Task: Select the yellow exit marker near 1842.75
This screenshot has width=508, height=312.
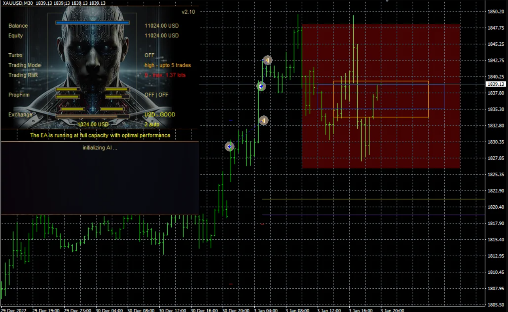Action: tap(267, 60)
